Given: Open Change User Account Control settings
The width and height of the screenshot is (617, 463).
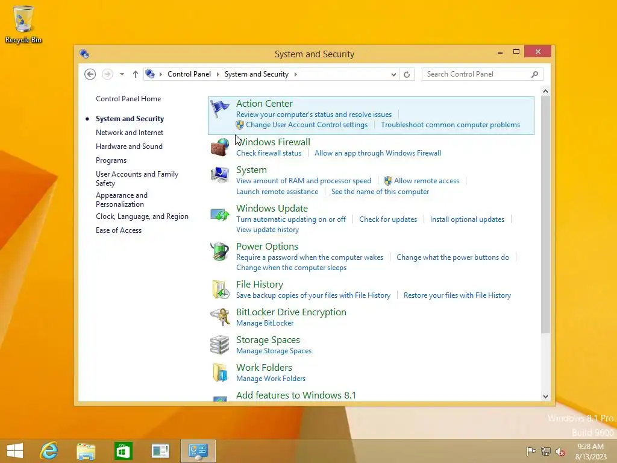Looking at the screenshot, I should coord(307,125).
